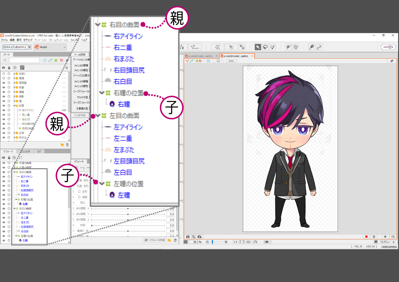Click the Solo button above canvas
This screenshot has height=282, width=399.
[x=231, y=61]
